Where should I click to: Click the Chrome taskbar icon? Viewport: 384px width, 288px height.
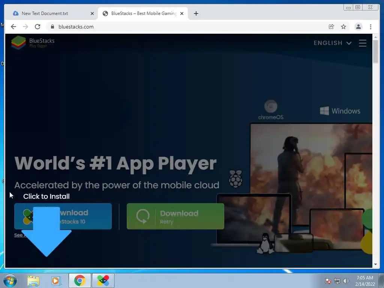click(79, 280)
